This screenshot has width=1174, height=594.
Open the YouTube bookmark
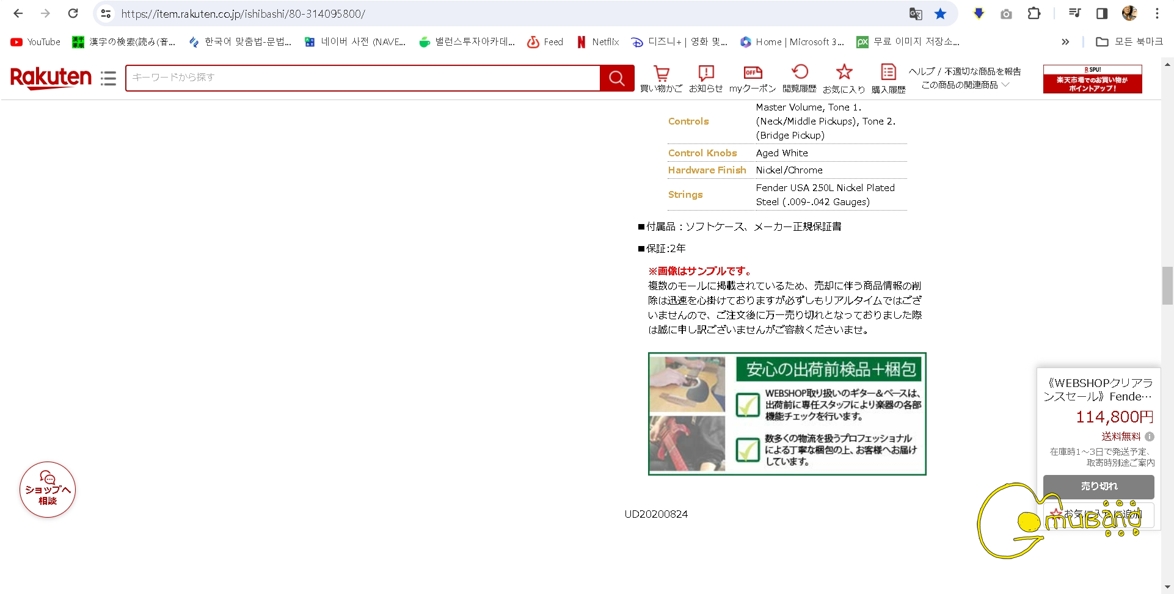tap(35, 42)
